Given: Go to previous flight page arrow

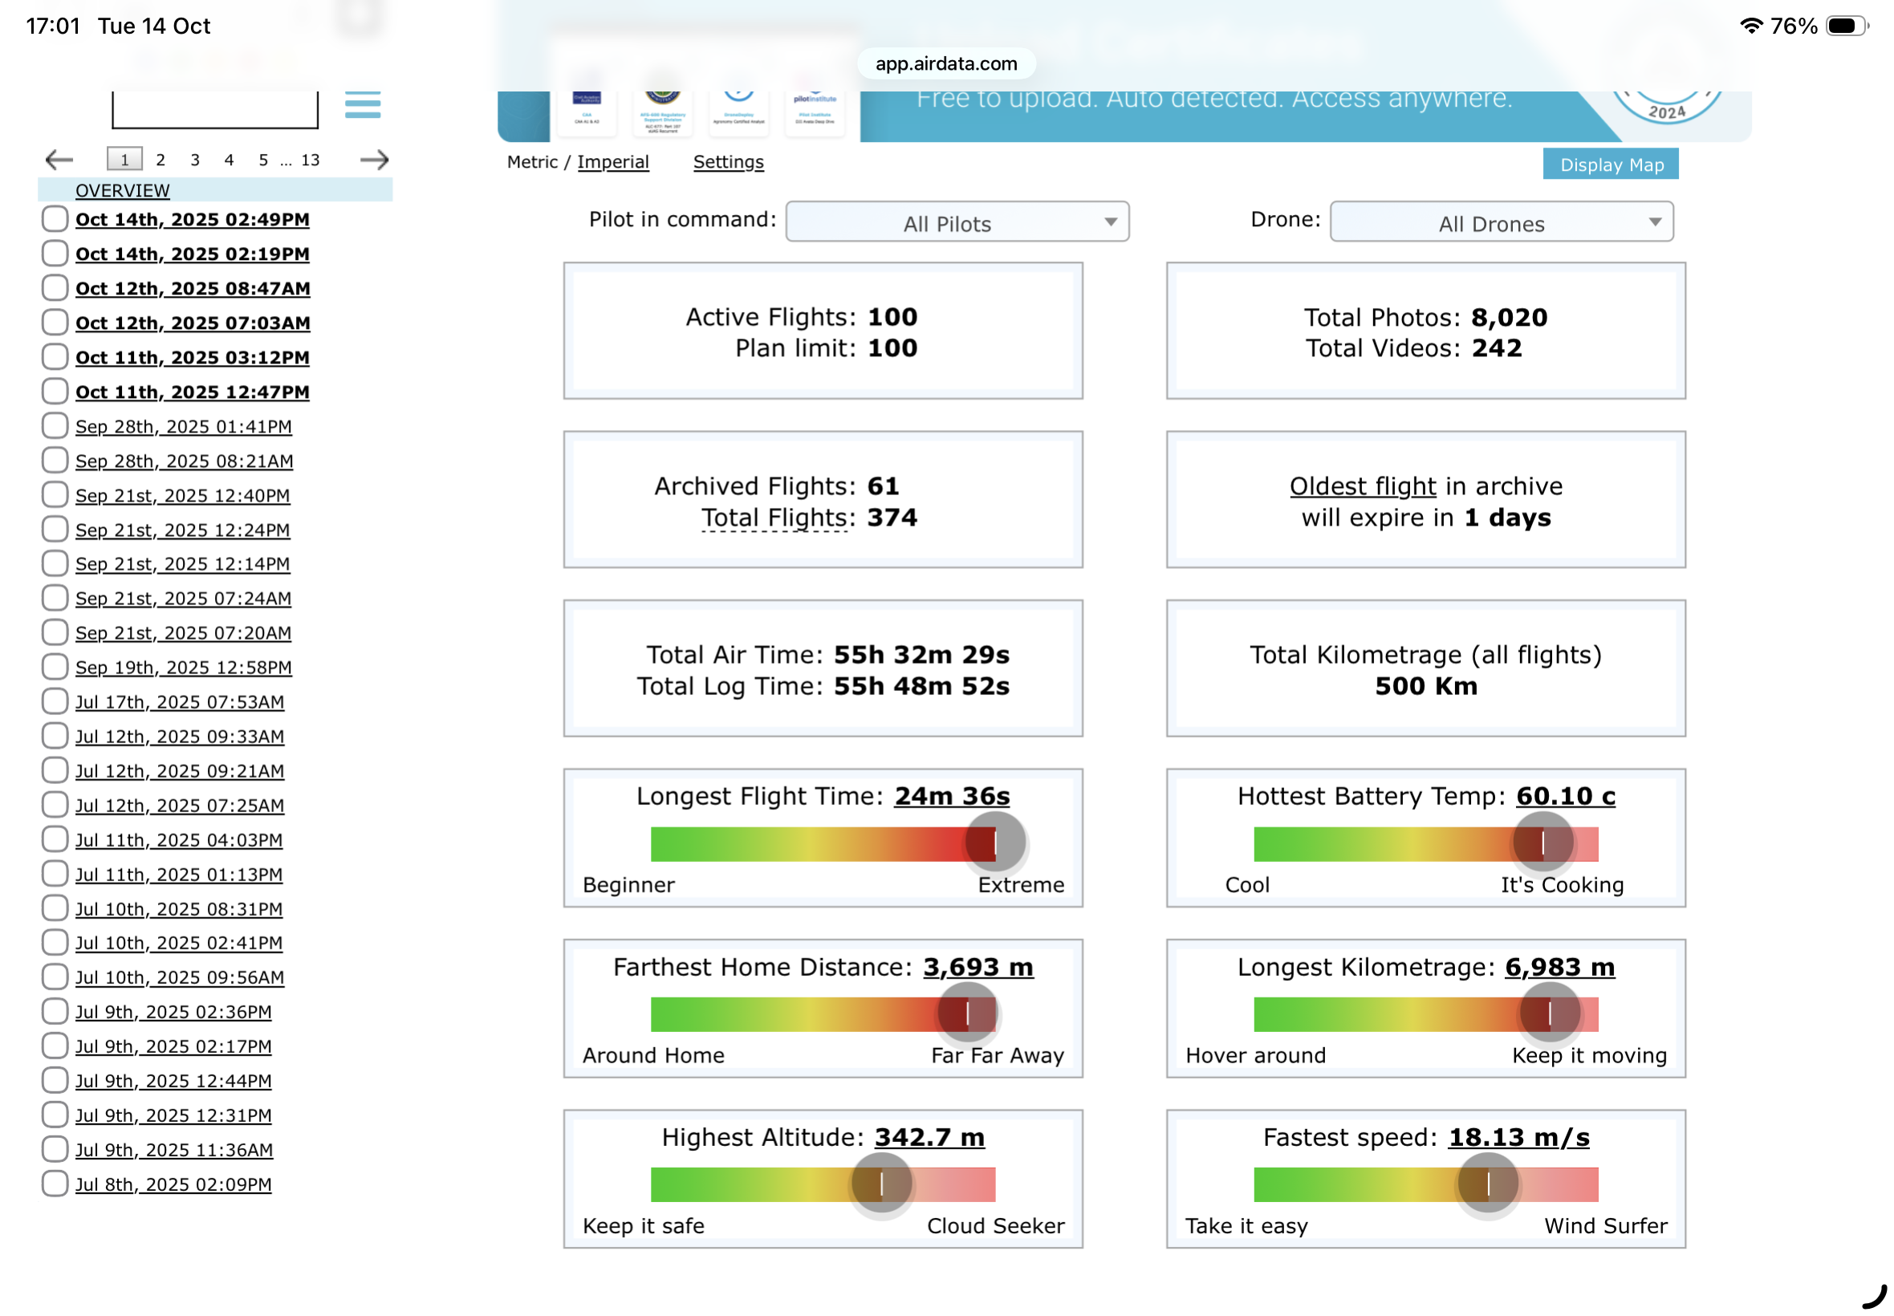Looking at the screenshot, I should click(x=59, y=160).
